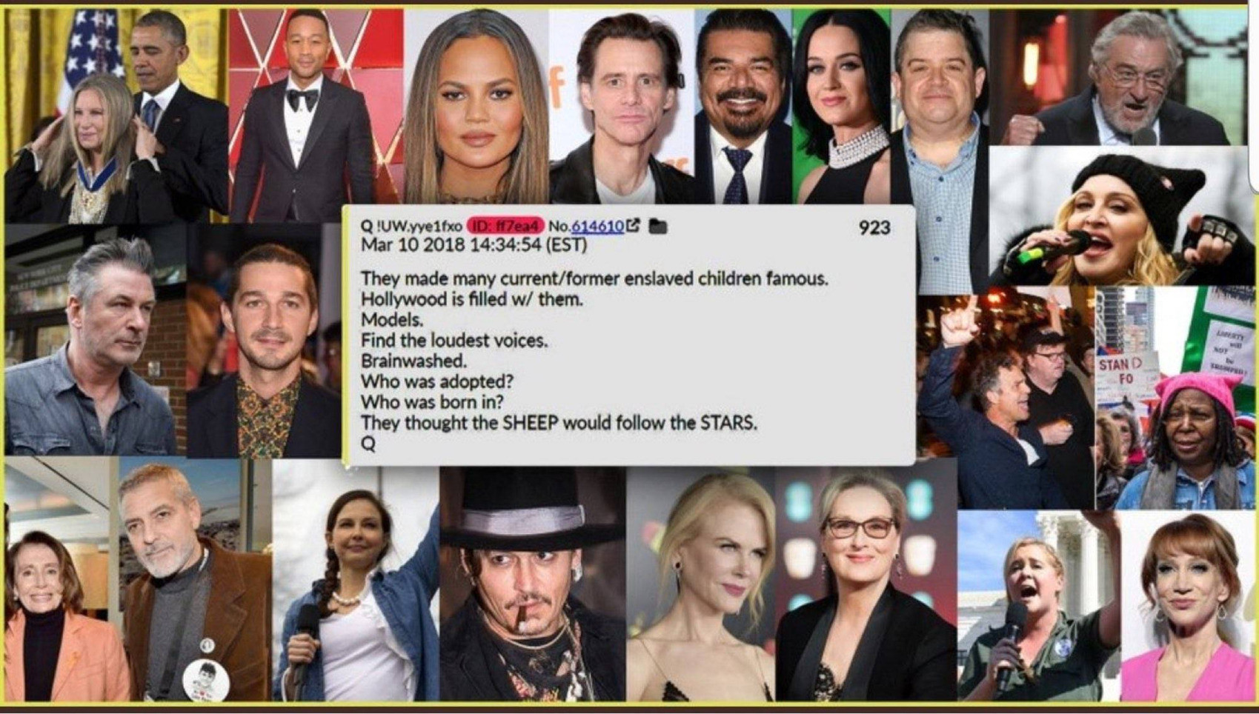Click the Mar 10 2018 timestamp
The height and width of the screenshot is (714, 1259).
click(474, 245)
